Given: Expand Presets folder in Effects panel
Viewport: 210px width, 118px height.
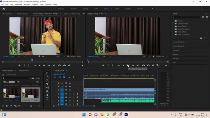Looking at the screenshot, I should coord(173,21).
